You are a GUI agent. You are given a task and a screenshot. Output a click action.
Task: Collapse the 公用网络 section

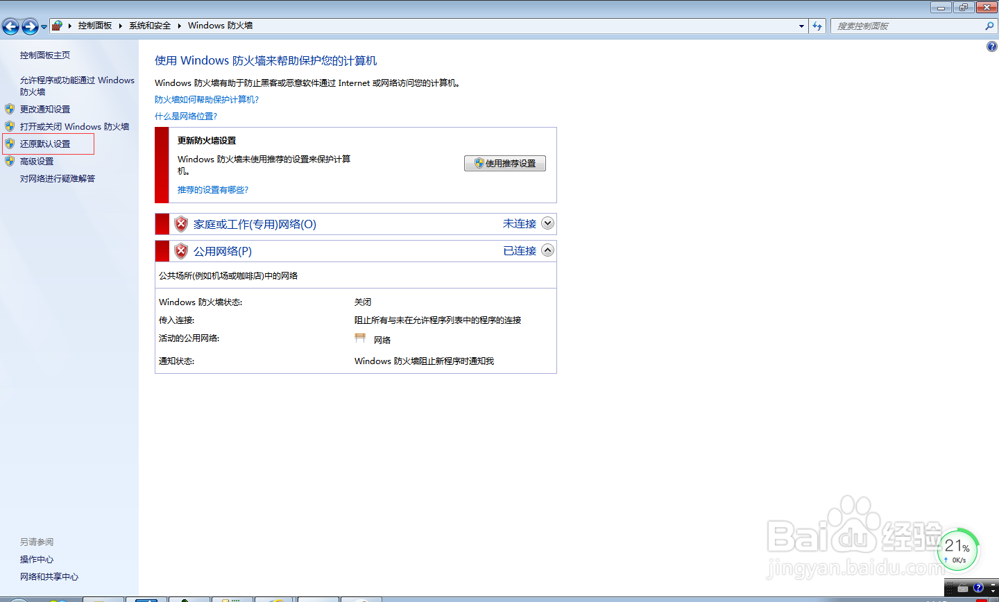point(547,250)
